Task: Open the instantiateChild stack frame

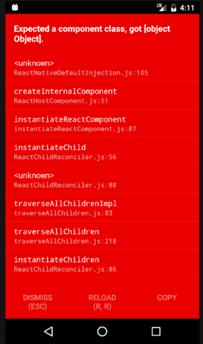Action: pyautogui.click(x=102, y=152)
